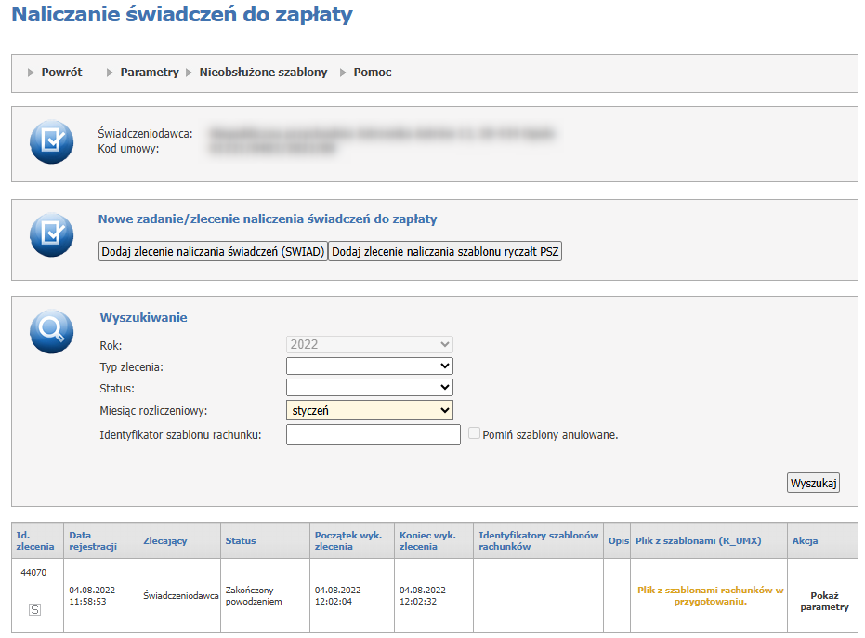The height and width of the screenshot is (638, 865).
Task: Click the arrow icon before Pomoc
Action: pyautogui.click(x=344, y=73)
